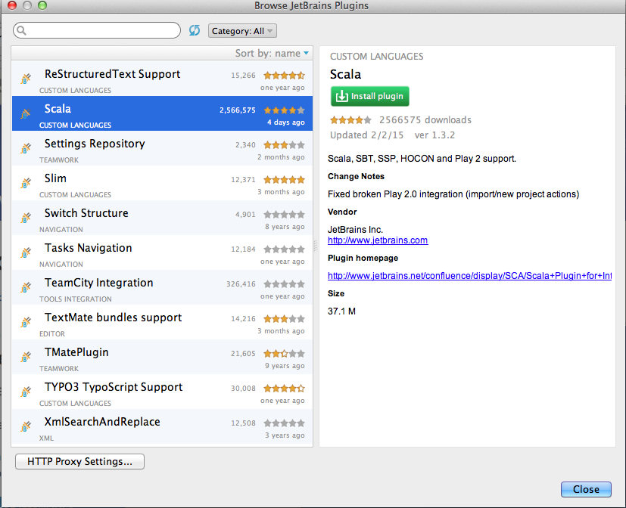Open the Sort by name dropdown
This screenshot has height=508, width=626.
[x=273, y=53]
